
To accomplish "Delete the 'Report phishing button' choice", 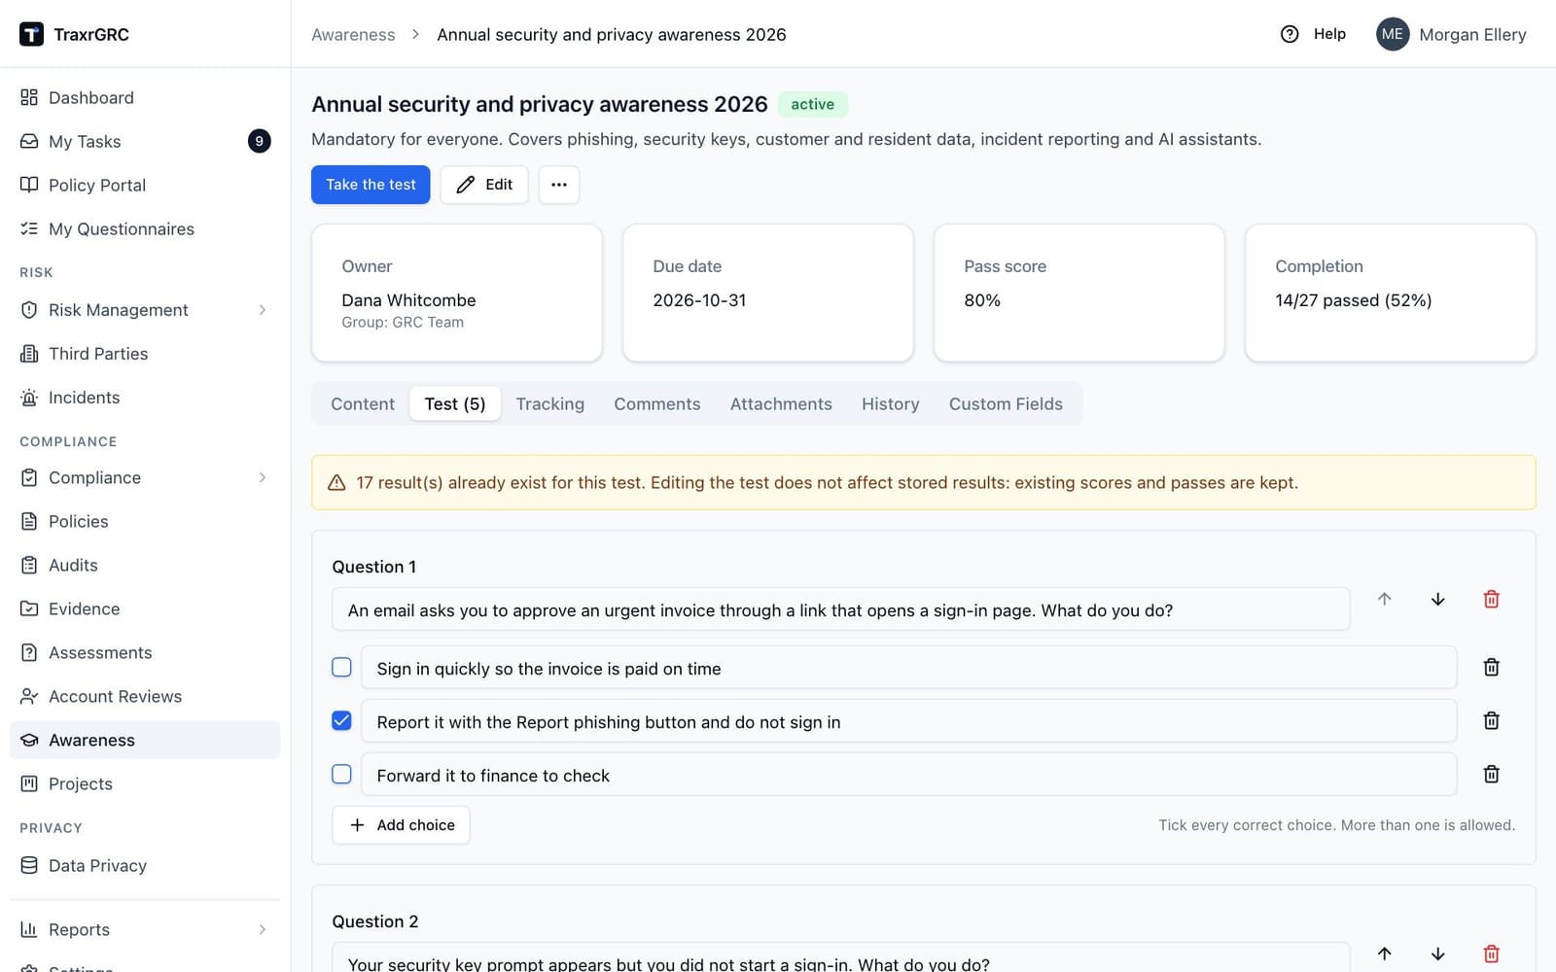I will tap(1491, 721).
